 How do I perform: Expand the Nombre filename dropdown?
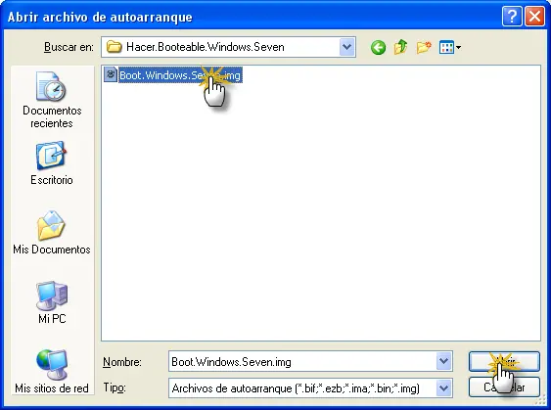click(443, 361)
